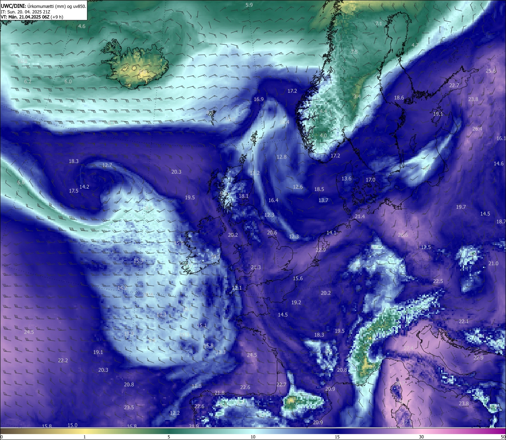This screenshot has height=440, width=506.
Task: Select the 5.9 value at top of map
Action: coord(249,5)
